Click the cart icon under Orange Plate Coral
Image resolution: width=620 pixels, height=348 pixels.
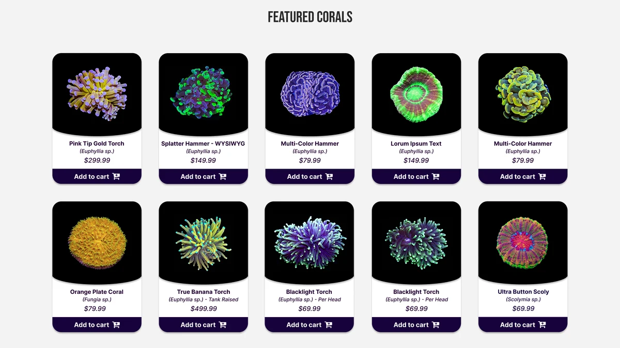(116, 325)
